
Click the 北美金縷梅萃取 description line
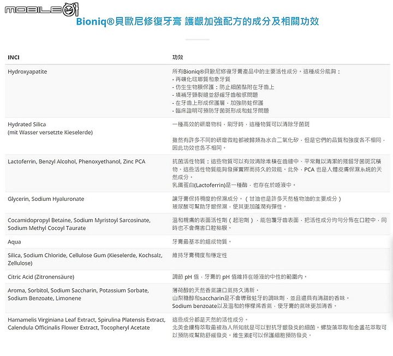pyautogui.click(x=279, y=328)
